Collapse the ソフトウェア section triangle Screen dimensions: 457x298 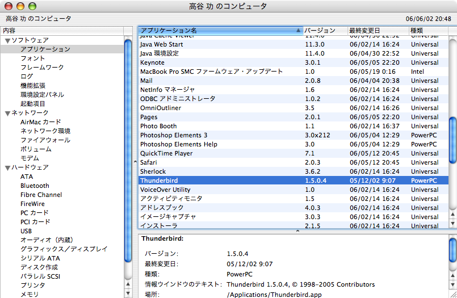click(7, 40)
